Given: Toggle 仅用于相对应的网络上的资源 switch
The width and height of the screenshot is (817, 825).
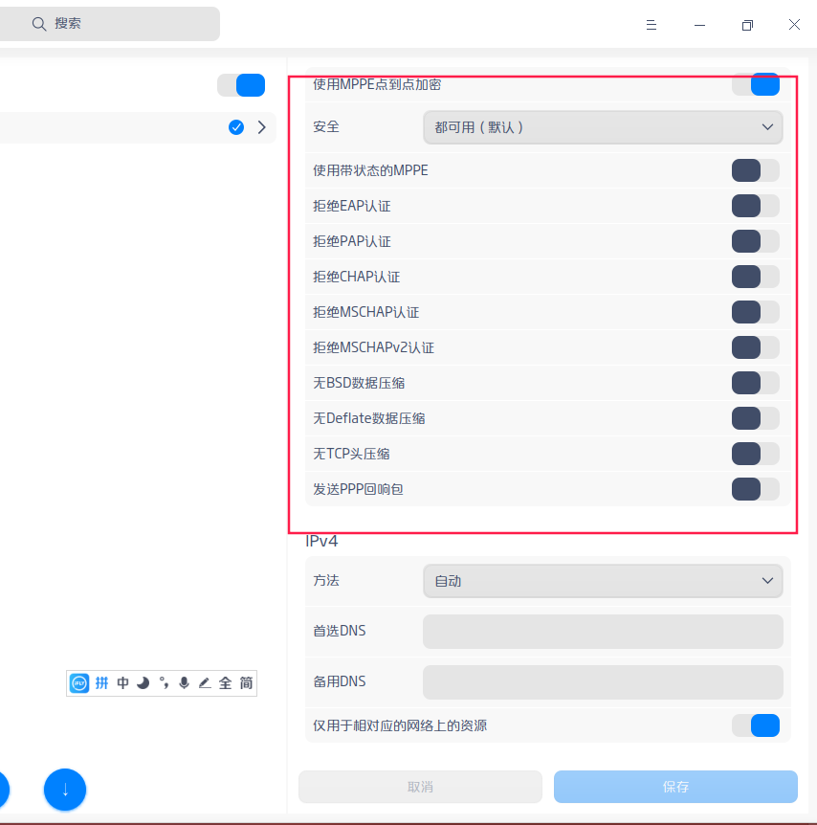Looking at the screenshot, I should 756,725.
